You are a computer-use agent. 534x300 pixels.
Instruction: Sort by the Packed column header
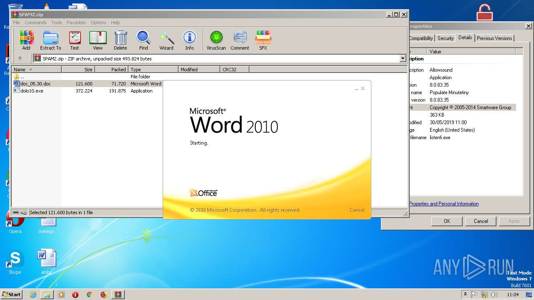(111, 70)
